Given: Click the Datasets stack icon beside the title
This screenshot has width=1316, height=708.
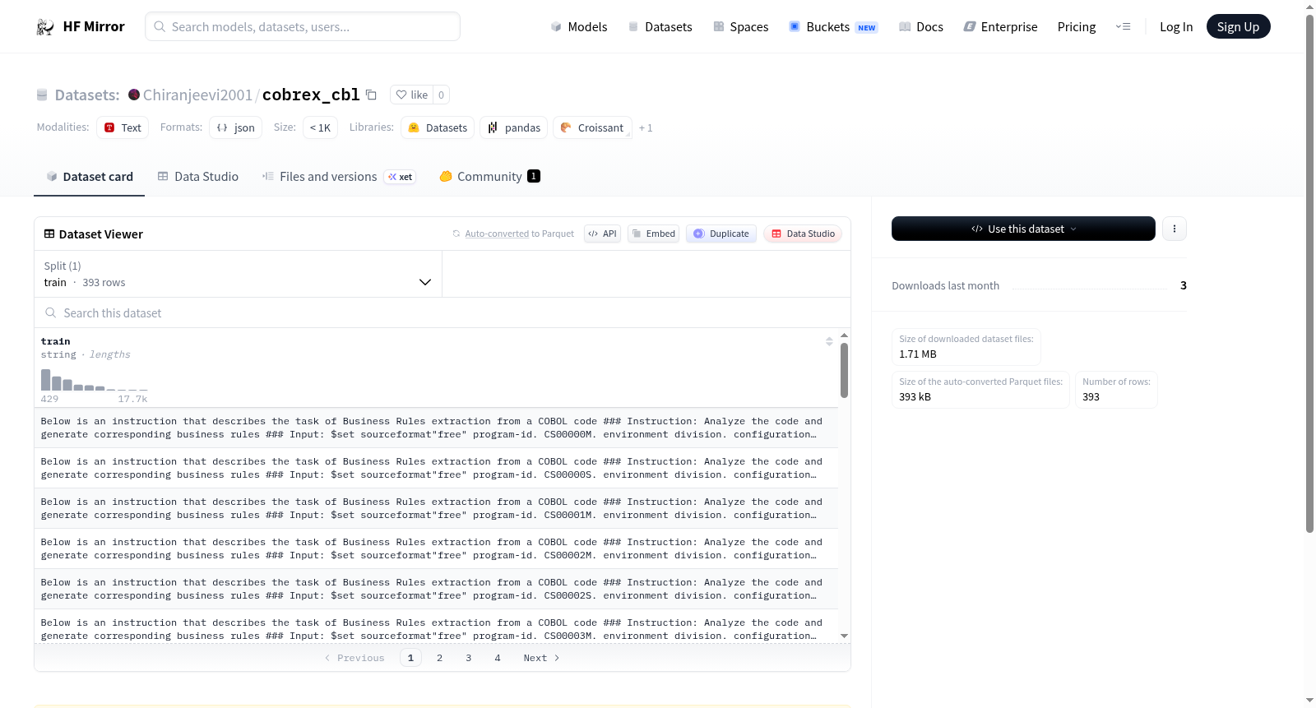Looking at the screenshot, I should (x=42, y=95).
